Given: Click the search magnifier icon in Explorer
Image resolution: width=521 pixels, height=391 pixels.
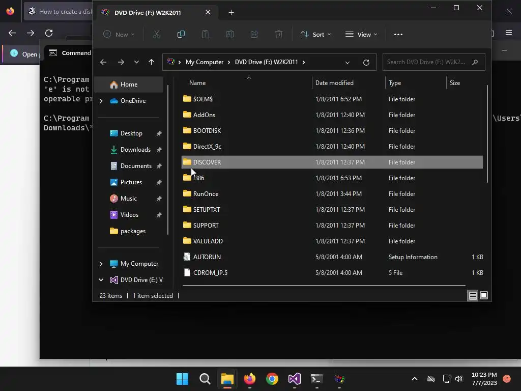Looking at the screenshot, I should tap(475, 62).
